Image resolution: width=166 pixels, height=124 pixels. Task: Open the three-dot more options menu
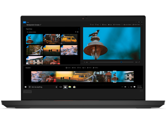(x=142, y=25)
